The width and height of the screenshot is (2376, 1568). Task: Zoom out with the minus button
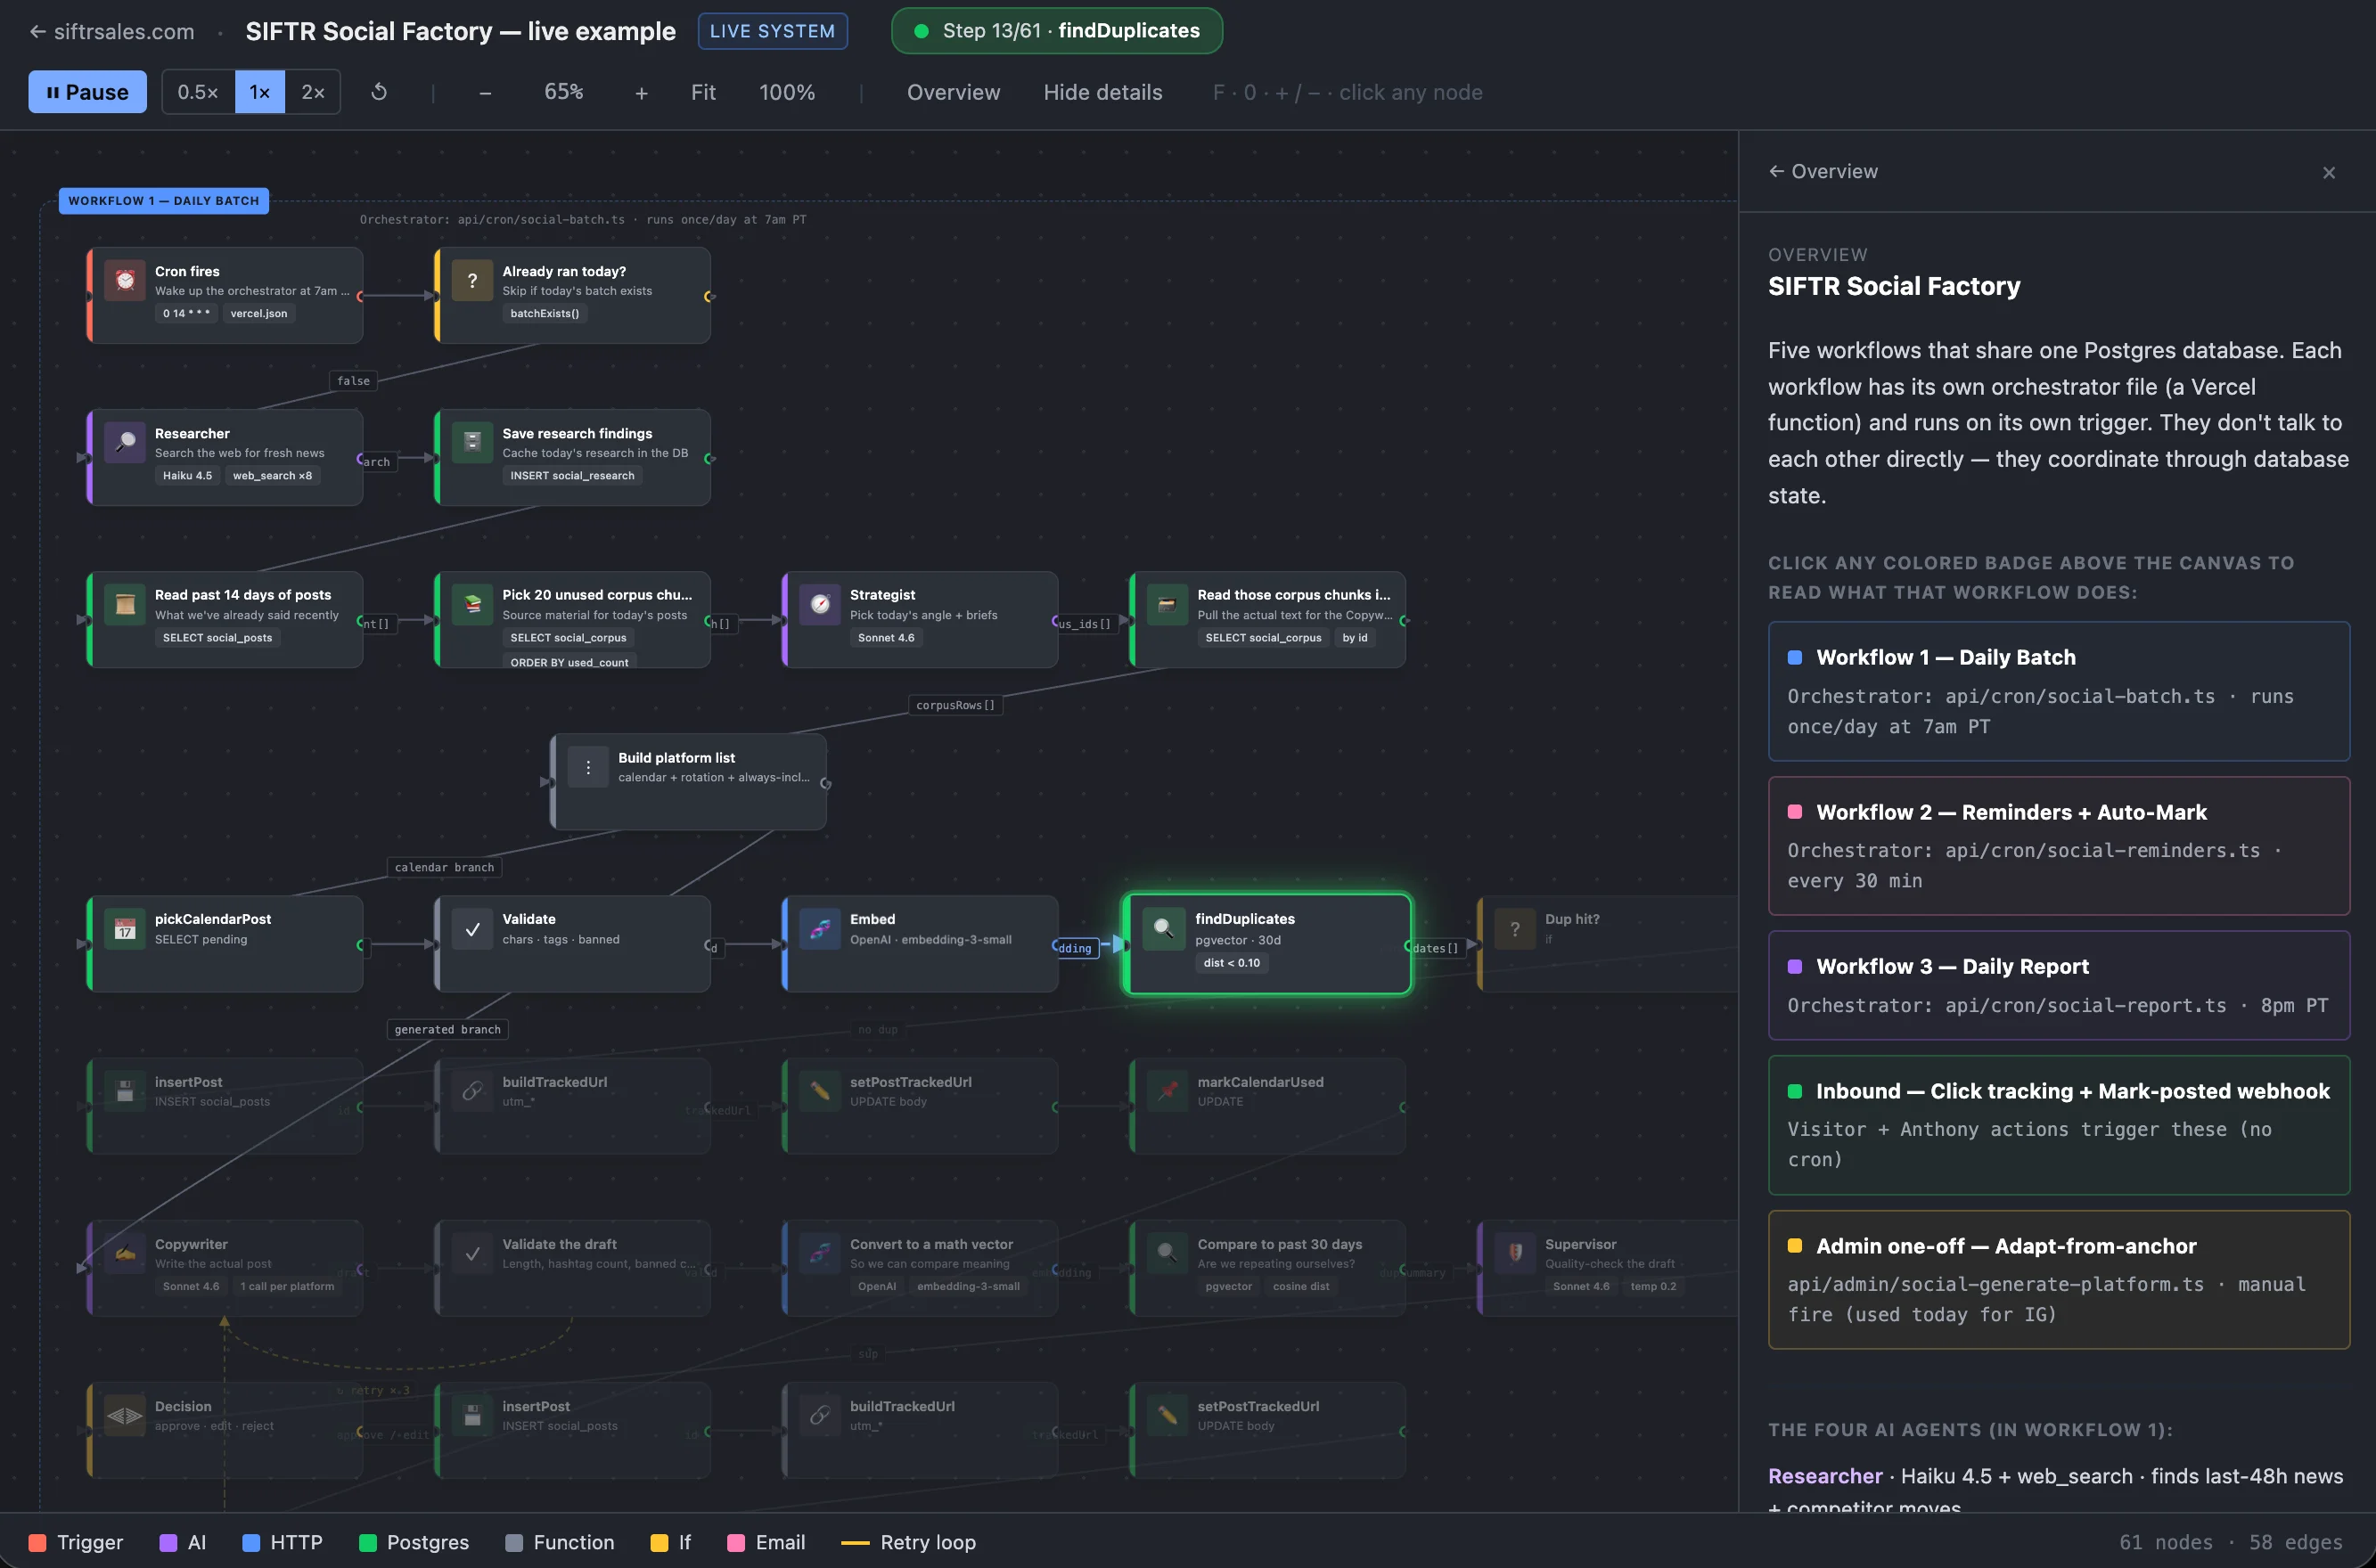tap(485, 93)
